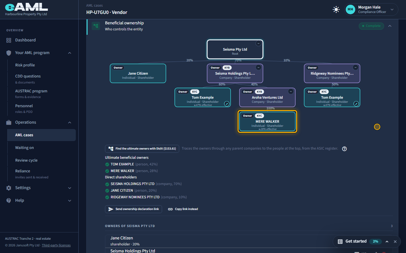Click the AML cases breadcrumb in the header
Screen dimensions: 406x253
click(x=95, y=5)
